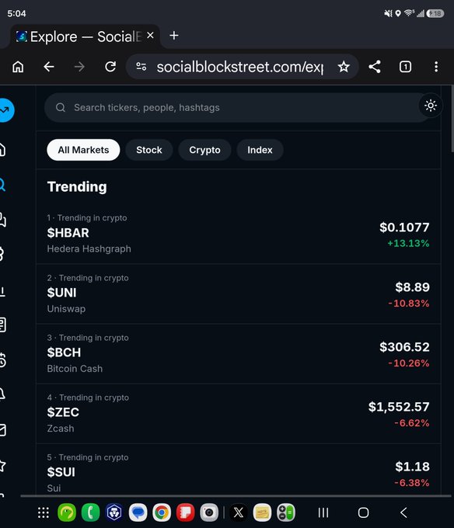This screenshot has width=454, height=528.
Task: Click the $8.89 price
Action: click(x=413, y=287)
